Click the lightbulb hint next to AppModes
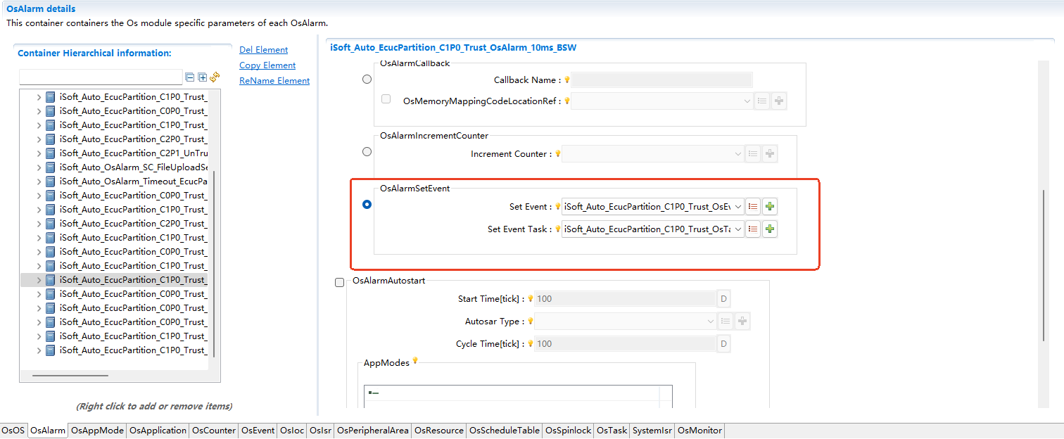 pyautogui.click(x=415, y=361)
